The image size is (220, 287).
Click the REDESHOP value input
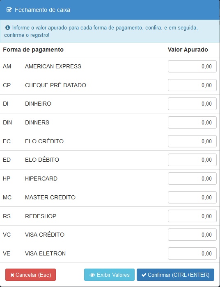coord(192,216)
